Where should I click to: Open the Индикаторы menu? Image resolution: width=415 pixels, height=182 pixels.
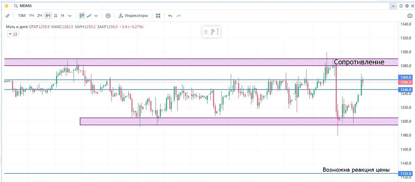click(x=133, y=16)
